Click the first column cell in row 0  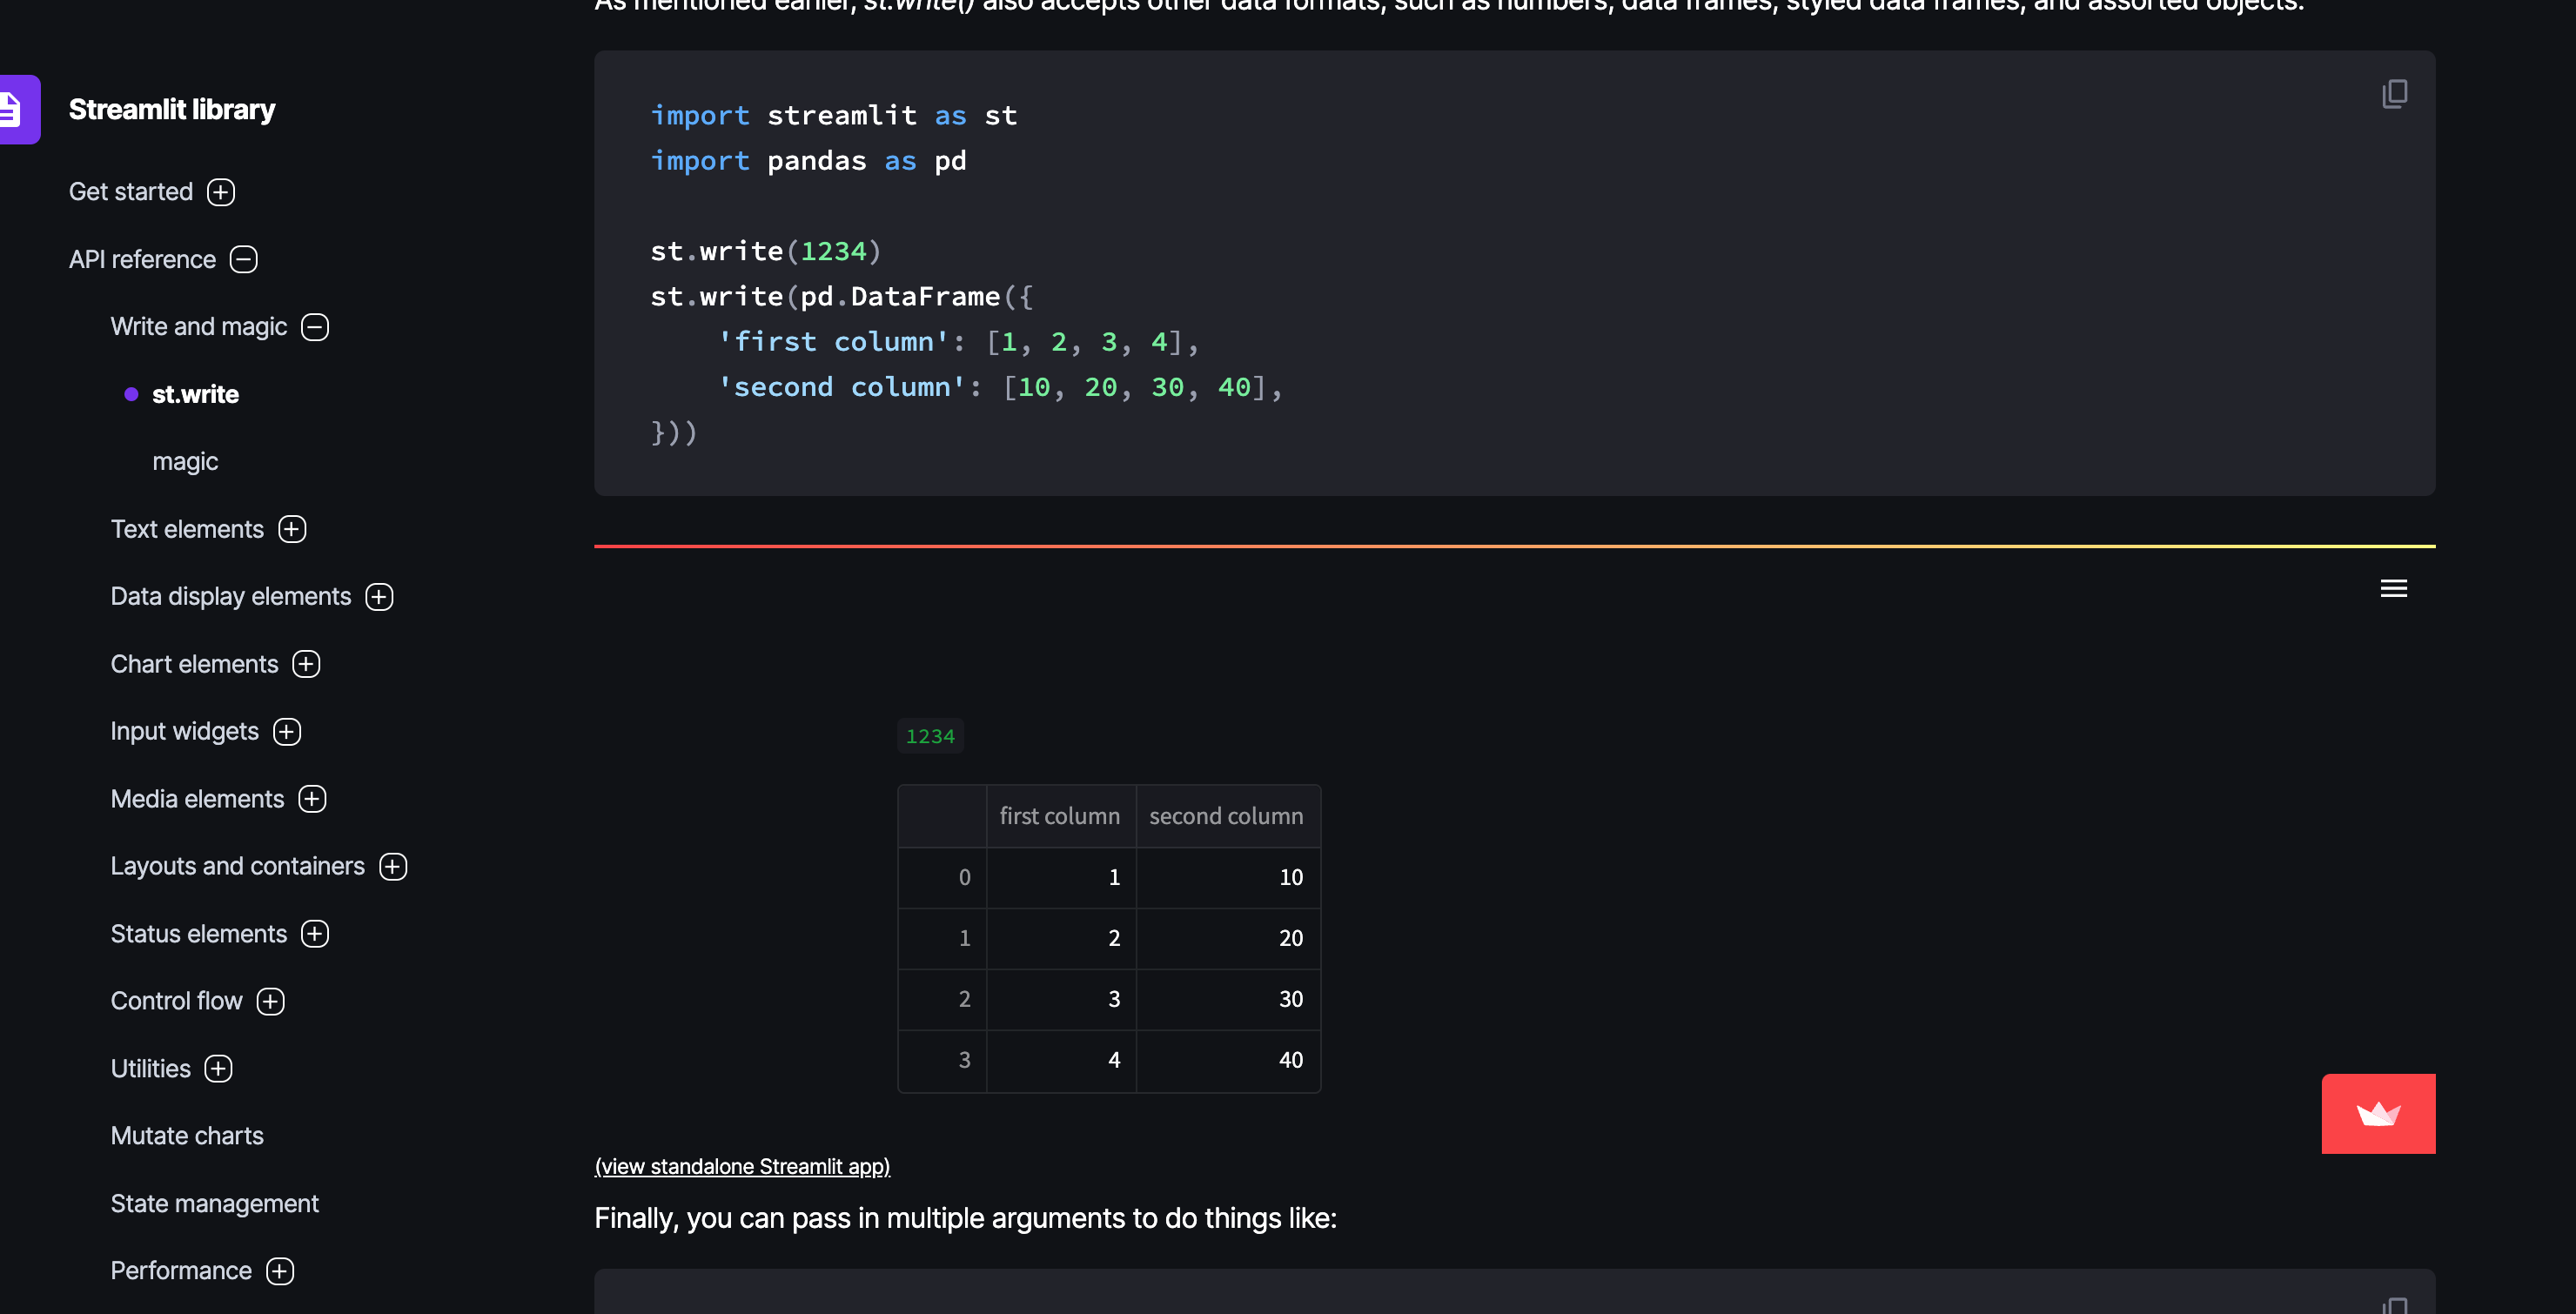1061,877
